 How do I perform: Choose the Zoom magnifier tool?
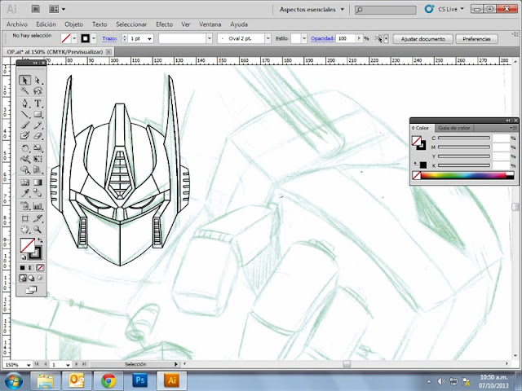pyautogui.click(x=38, y=230)
